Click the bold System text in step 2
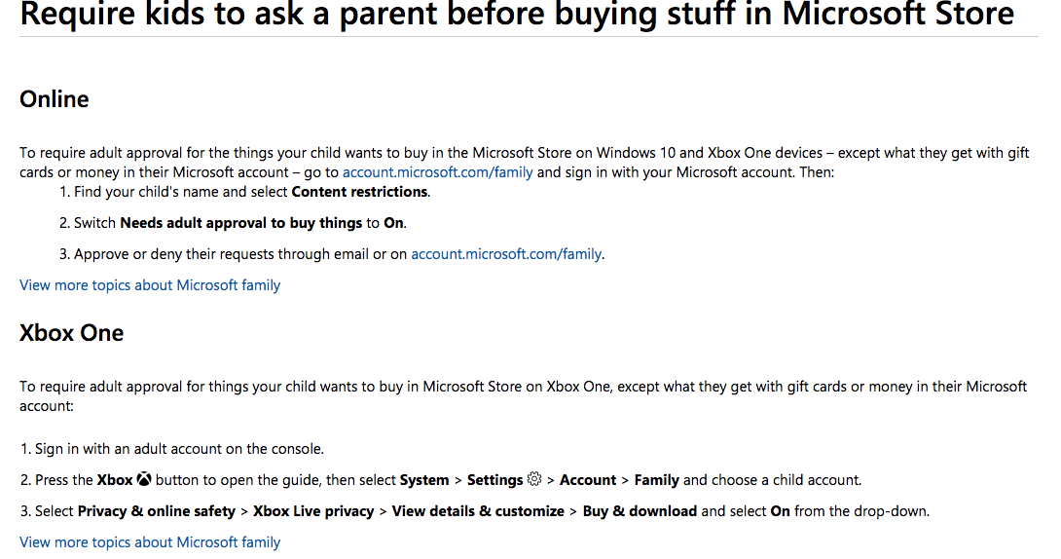This screenshot has height=559, width=1061. 424,480
